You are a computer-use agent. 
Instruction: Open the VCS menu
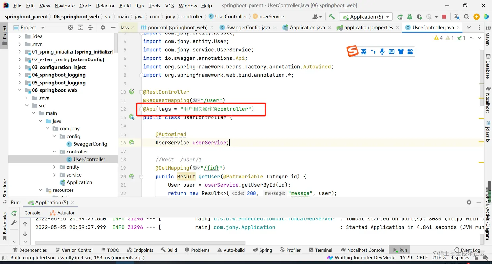click(x=170, y=6)
